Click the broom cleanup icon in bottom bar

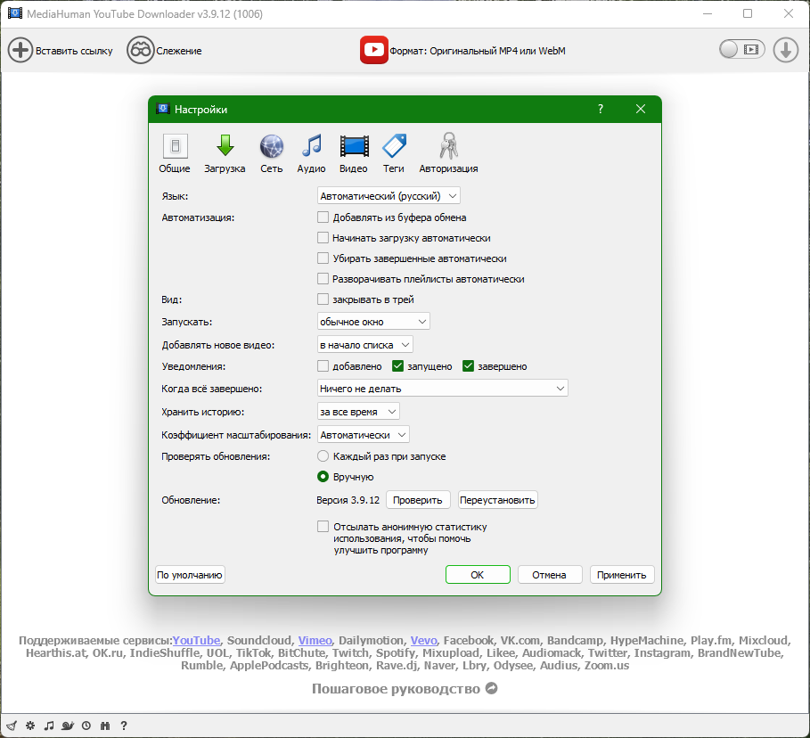[12, 726]
